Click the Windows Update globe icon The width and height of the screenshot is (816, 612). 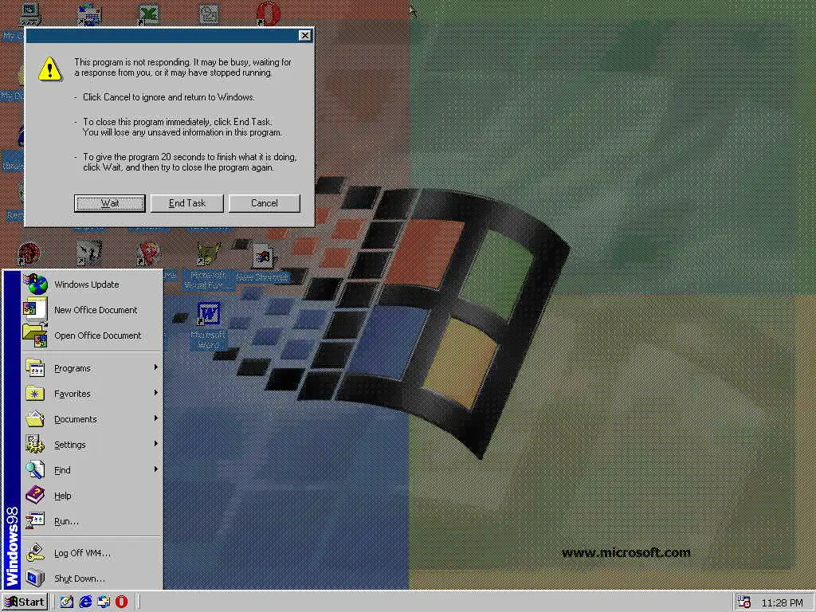(36, 284)
